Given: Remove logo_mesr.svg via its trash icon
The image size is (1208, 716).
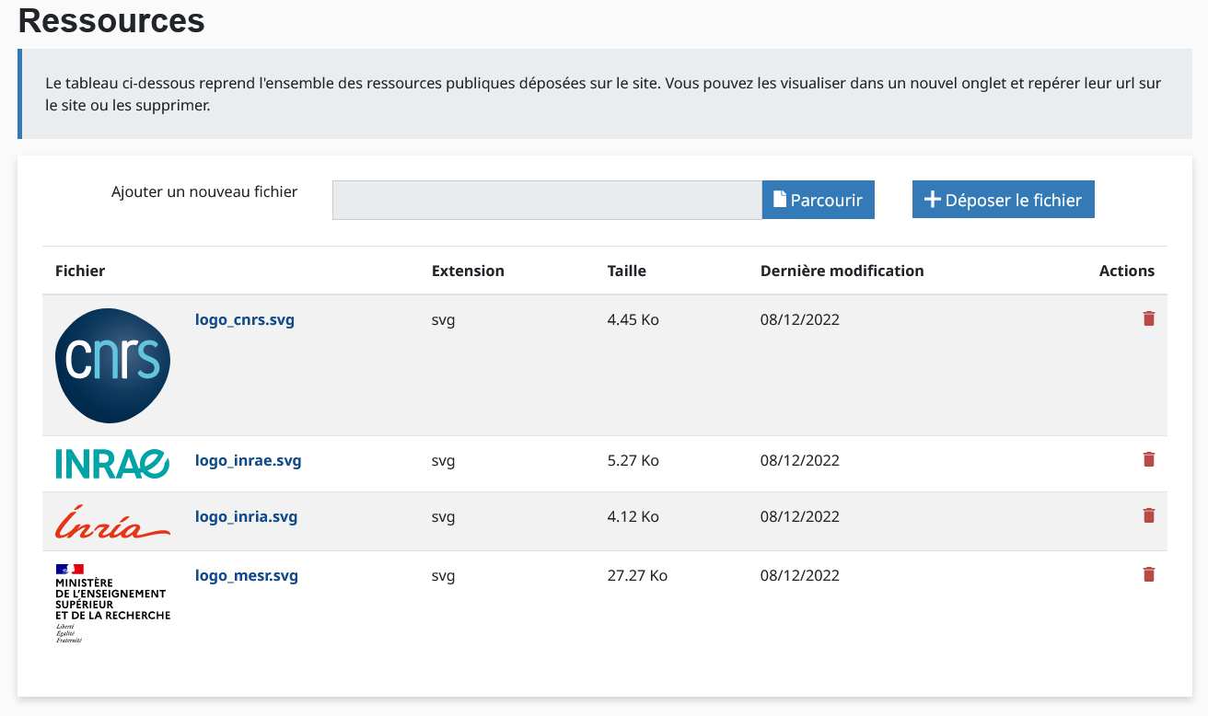Looking at the screenshot, I should point(1148,574).
